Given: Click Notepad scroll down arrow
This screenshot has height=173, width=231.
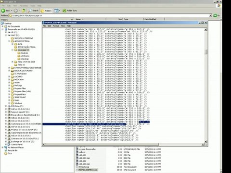Looking at the screenshot, I should 206,142.
